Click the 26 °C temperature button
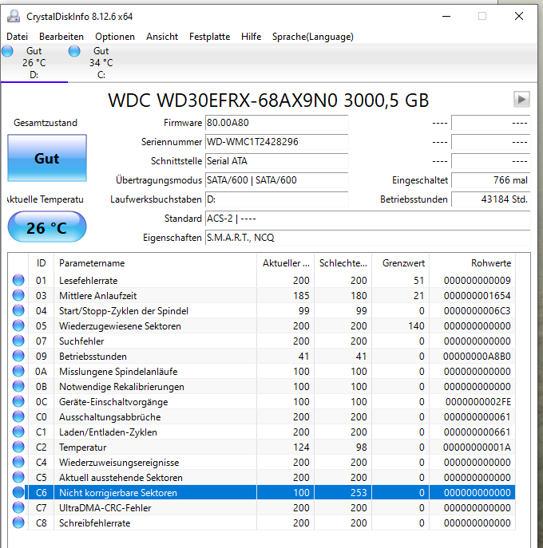This screenshot has width=543, height=548. point(47,227)
